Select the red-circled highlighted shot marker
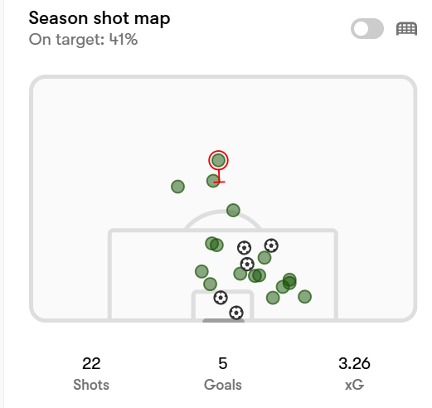This screenshot has width=432, height=408. coord(218,160)
